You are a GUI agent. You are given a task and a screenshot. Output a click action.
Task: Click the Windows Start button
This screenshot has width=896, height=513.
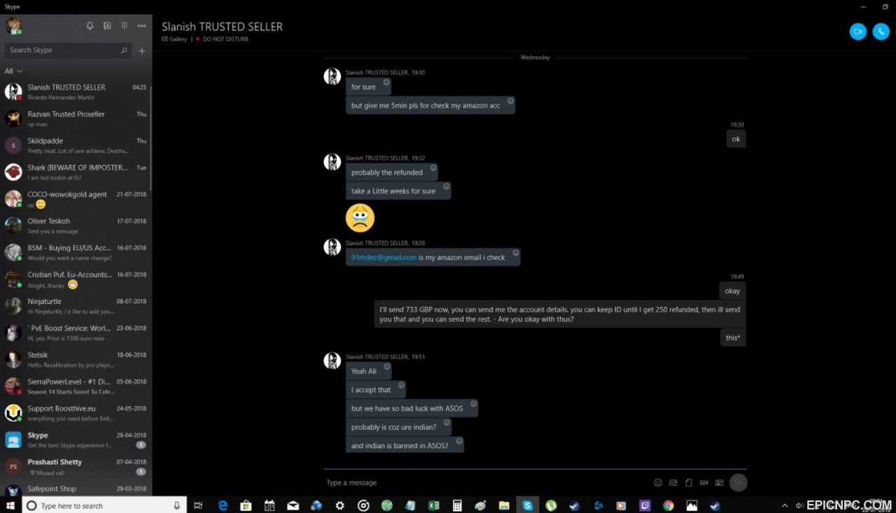(x=10, y=505)
